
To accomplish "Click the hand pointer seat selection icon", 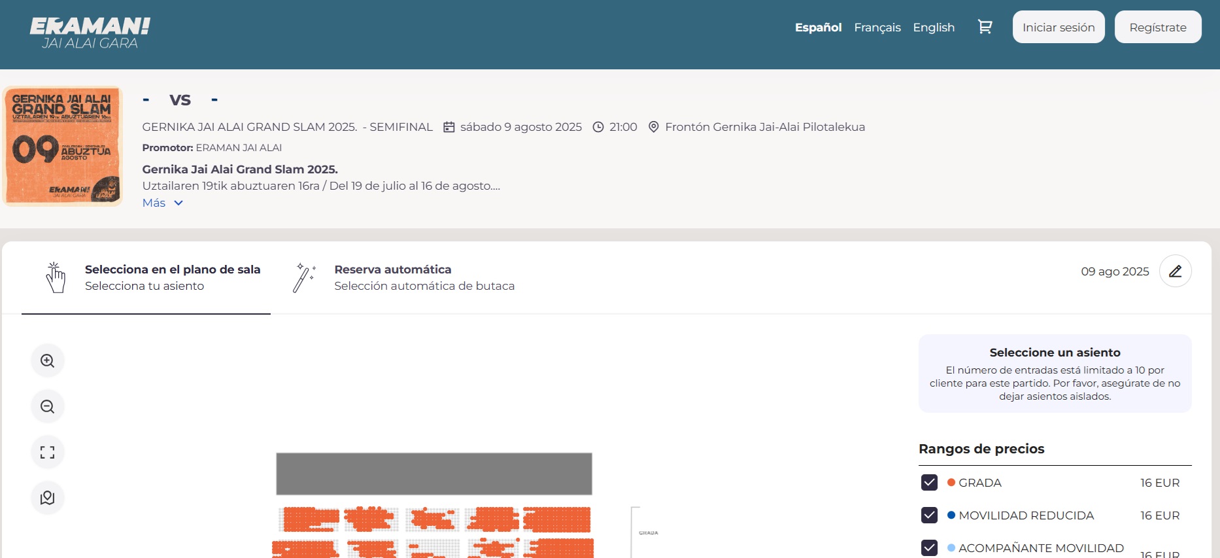I will click(x=56, y=277).
